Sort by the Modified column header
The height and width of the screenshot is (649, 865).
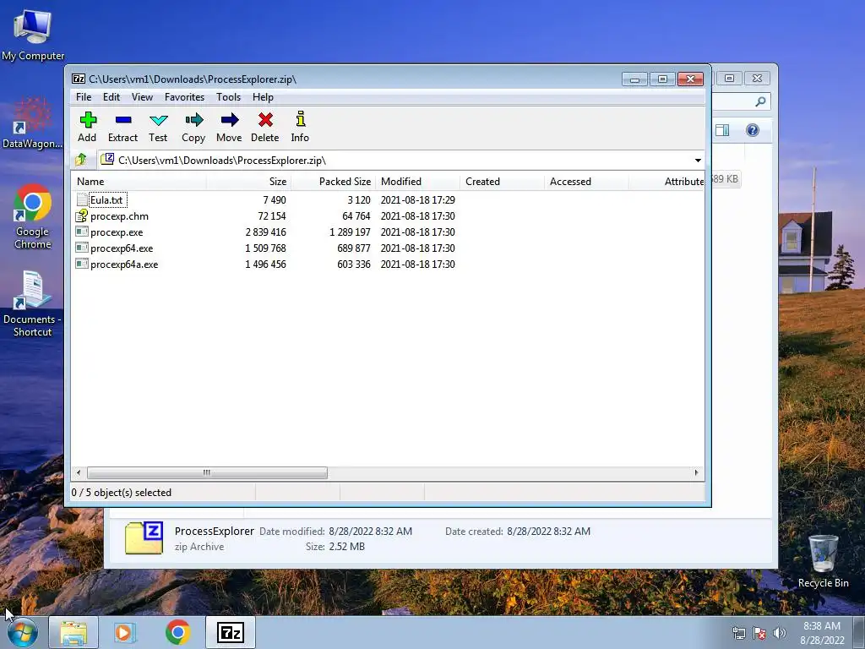[417, 182]
